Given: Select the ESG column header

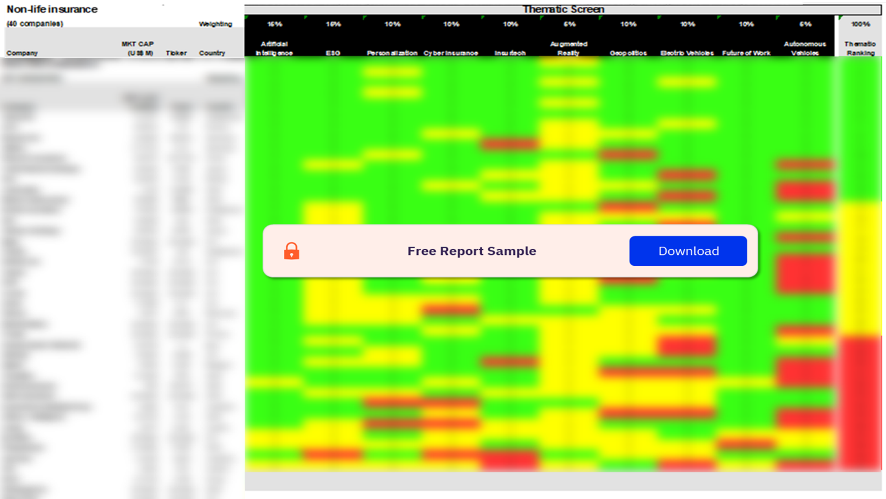Looking at the screenshot, I should pyautogui.click(x=333, y=53).
